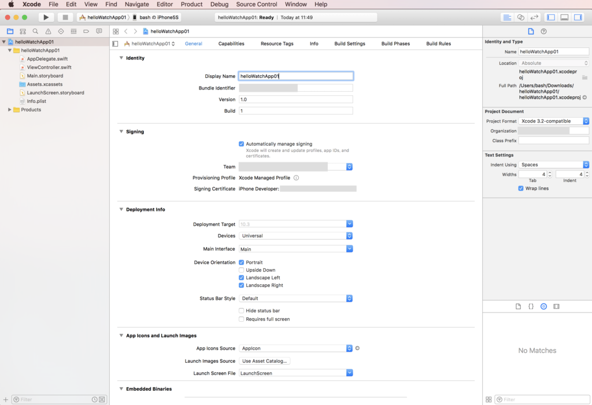Viewport: 592px width, 405px height.
Task: Open the Test navigator
Action: pos(61,31)
